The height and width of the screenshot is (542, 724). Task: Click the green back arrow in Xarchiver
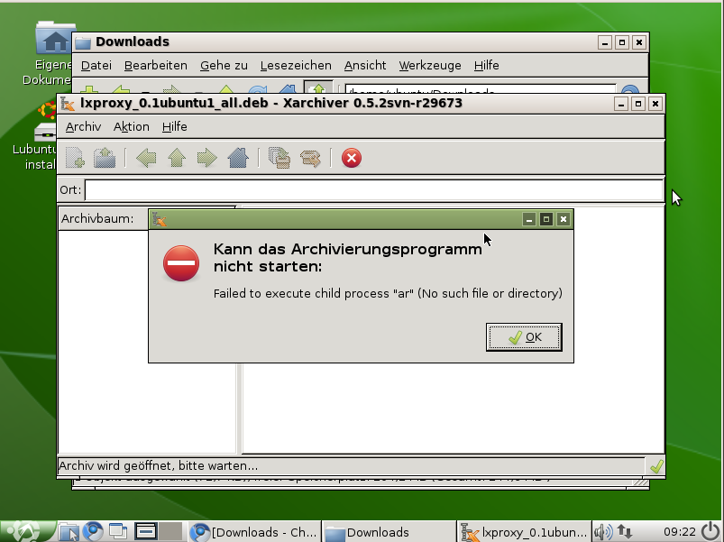pos(146,158)
